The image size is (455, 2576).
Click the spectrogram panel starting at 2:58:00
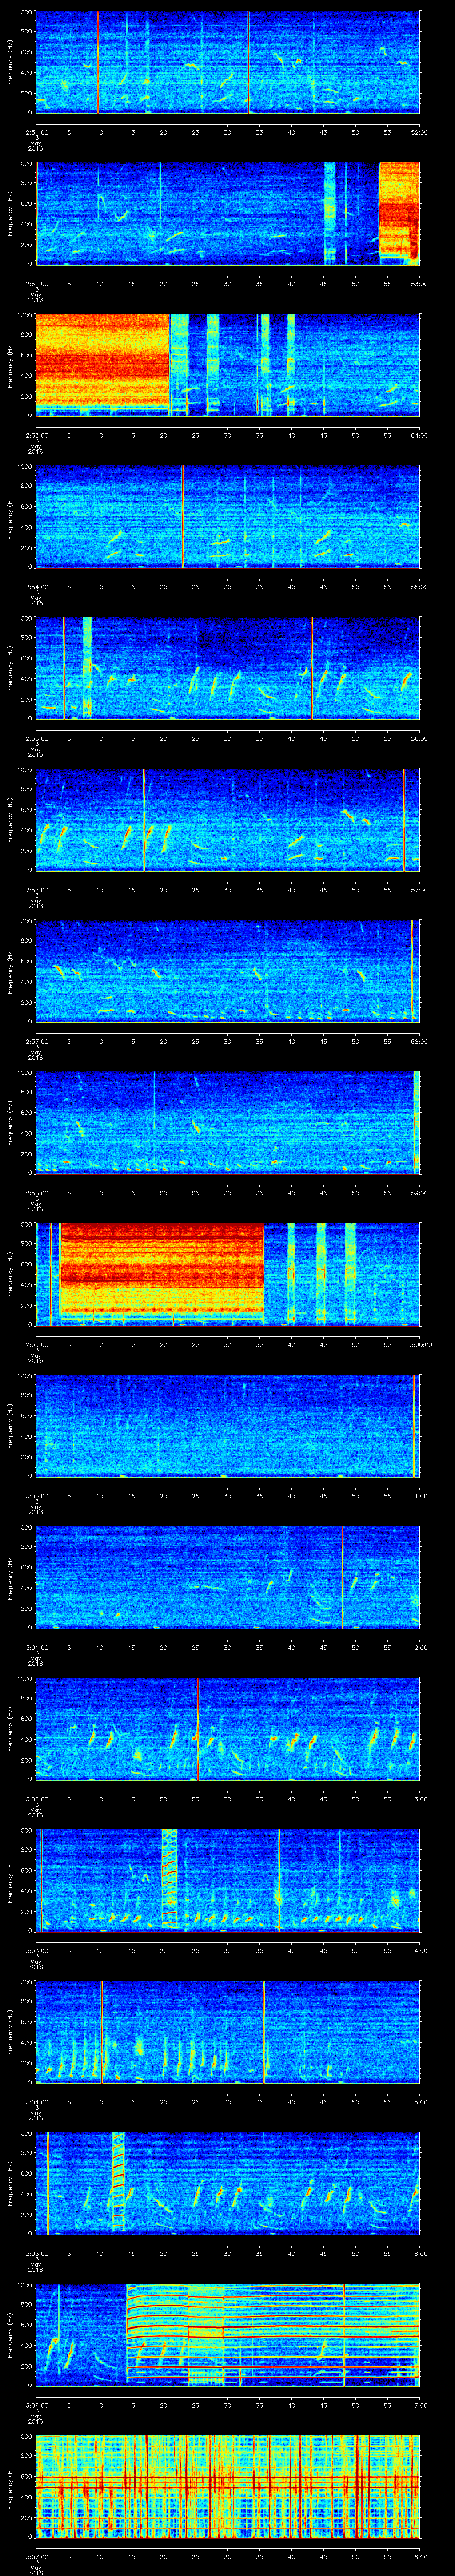[227, 1122]
